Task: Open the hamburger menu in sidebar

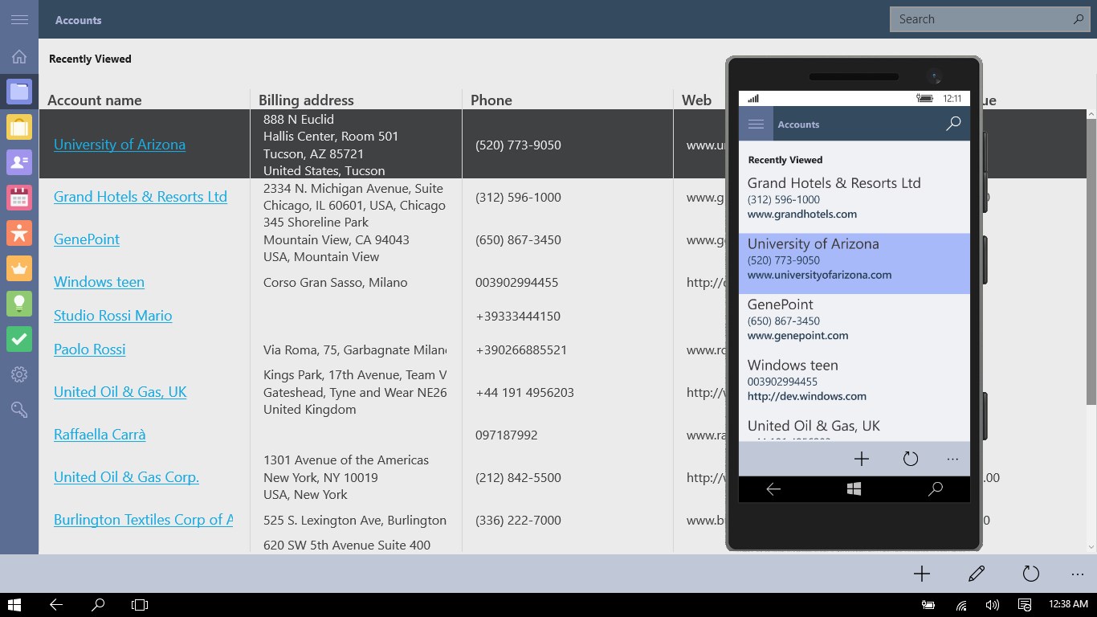Action: [19, 19]
